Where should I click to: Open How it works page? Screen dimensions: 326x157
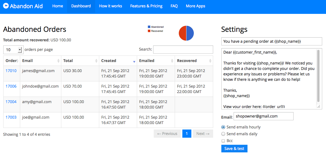pos(111,6)
